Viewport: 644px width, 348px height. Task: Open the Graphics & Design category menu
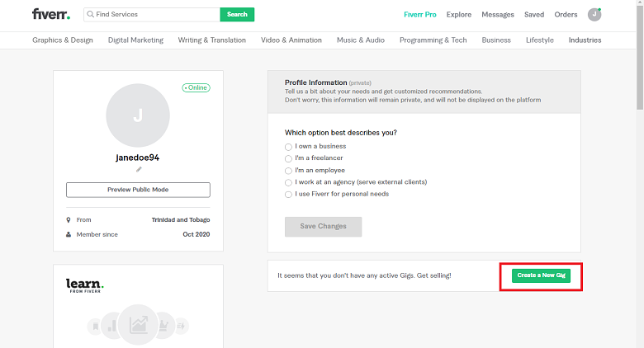pyautogui.click(x=63, y=40)
